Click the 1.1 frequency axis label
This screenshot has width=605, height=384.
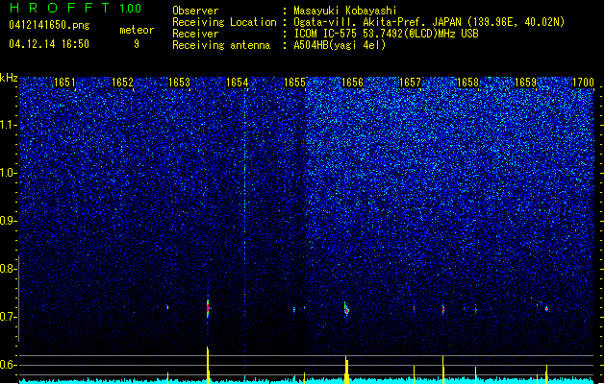click(x=8, y=125)
